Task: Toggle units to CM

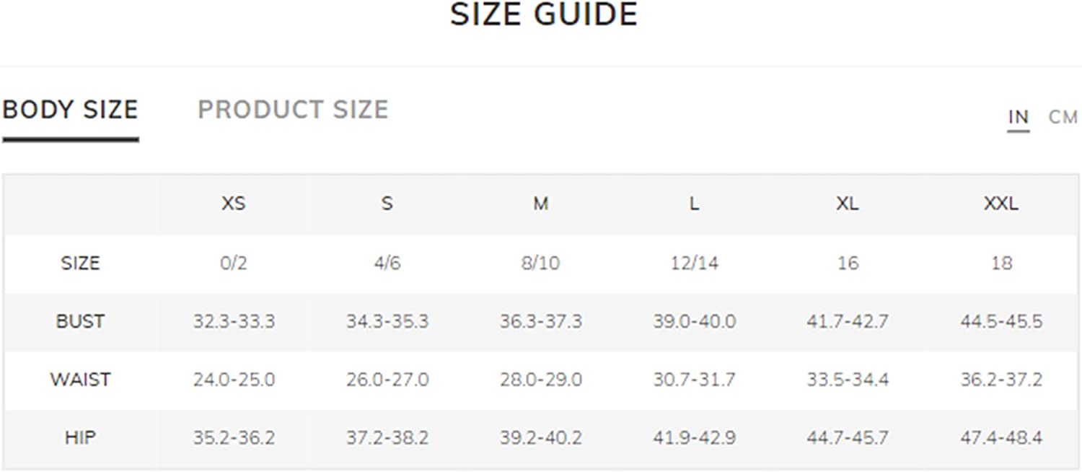Action: [1063, 117]
